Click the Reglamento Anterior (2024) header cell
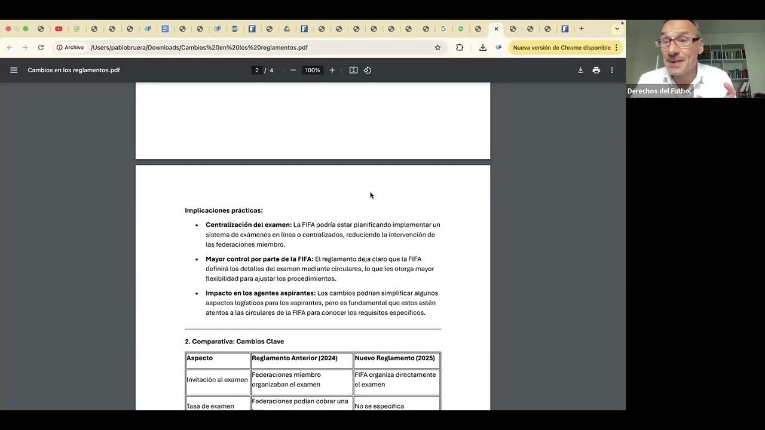 click(x=302, y=361)
